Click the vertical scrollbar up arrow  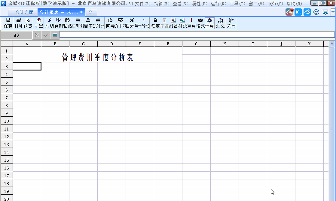(332, 44)
